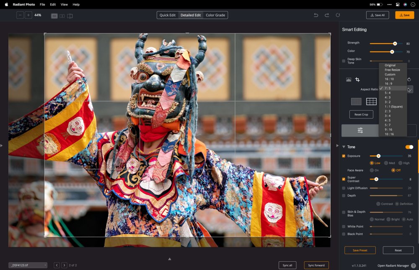Select the Med exposure radio button

pos(386,163)
